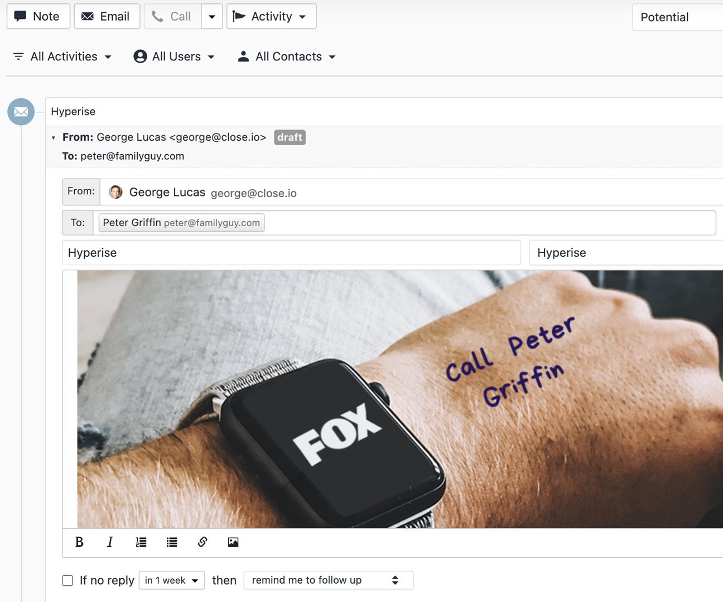Click the Note button
The width and height of the screenshot is (723, 602).
(38, 16)
